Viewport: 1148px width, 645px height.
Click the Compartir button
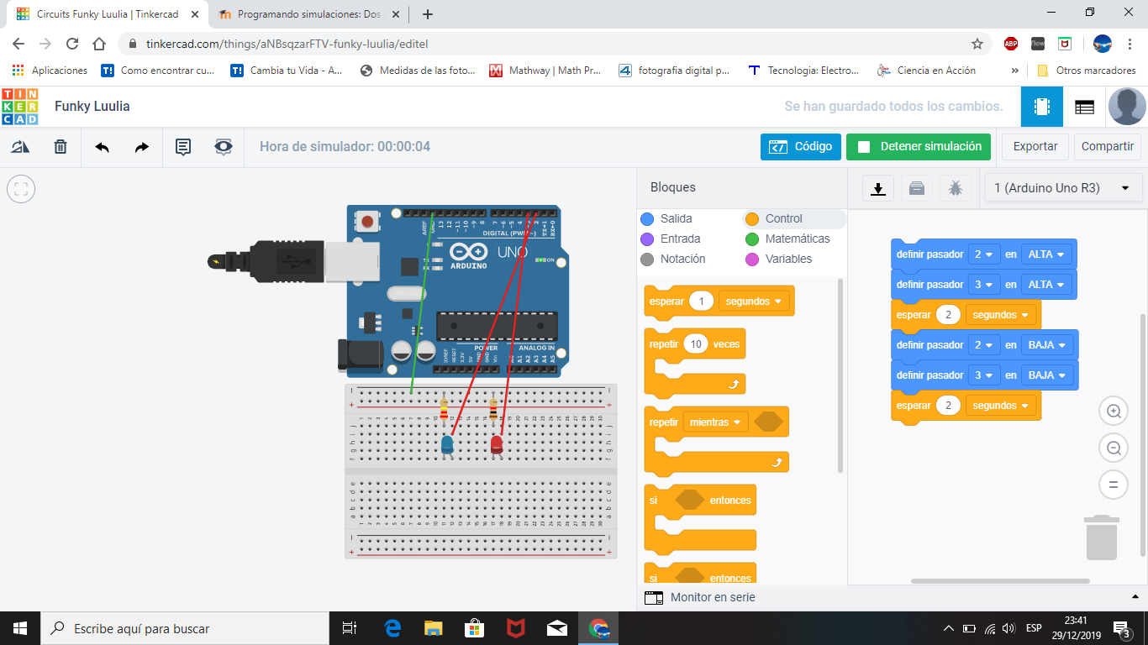1108,146
